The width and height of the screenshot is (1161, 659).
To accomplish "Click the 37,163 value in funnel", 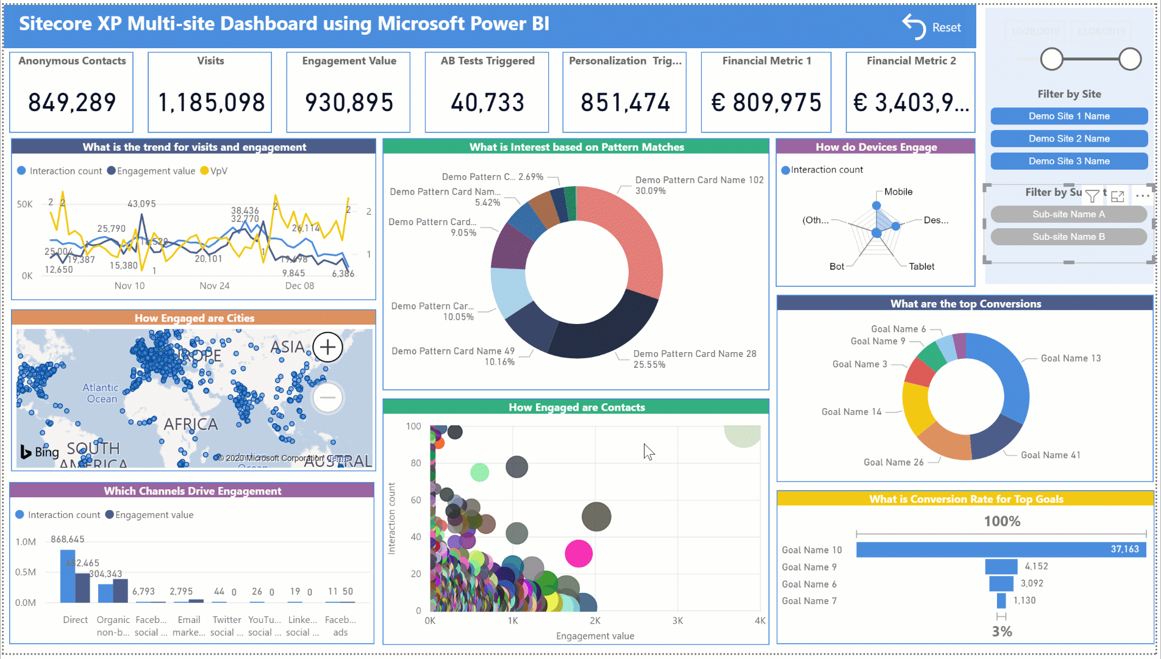I will point(1124,549).
